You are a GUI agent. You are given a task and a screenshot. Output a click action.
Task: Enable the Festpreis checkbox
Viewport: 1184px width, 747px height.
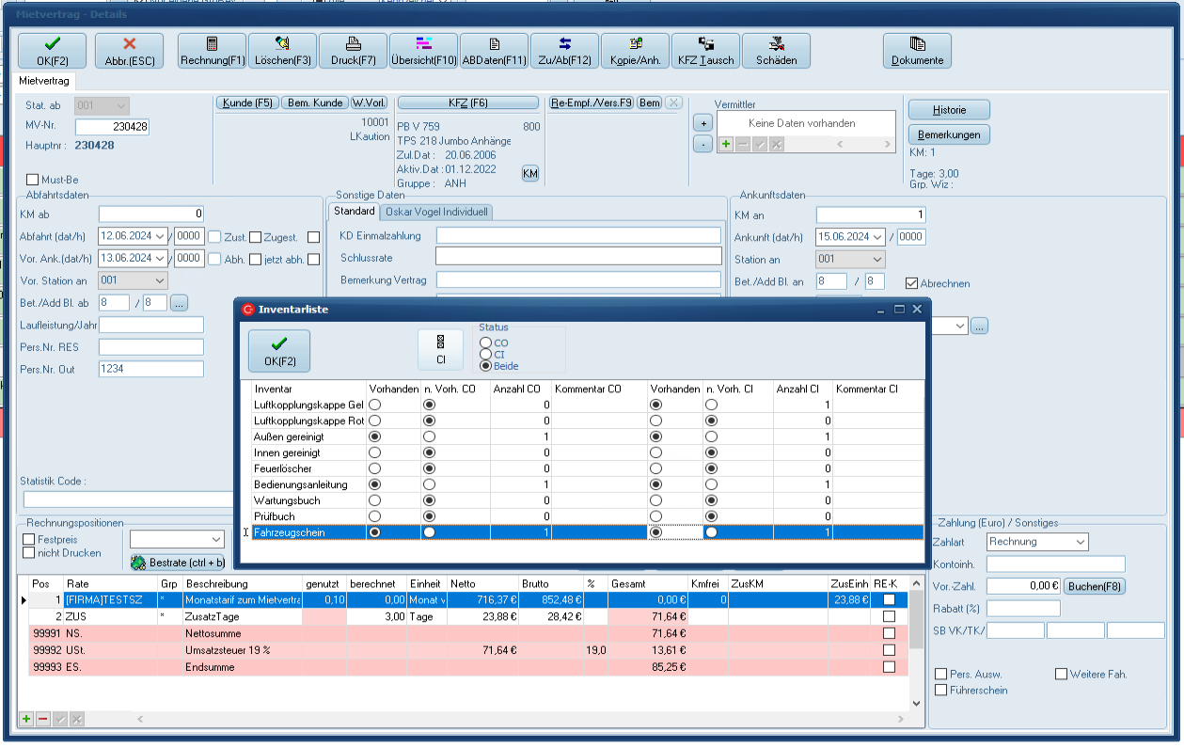click(x=29, y=539)
